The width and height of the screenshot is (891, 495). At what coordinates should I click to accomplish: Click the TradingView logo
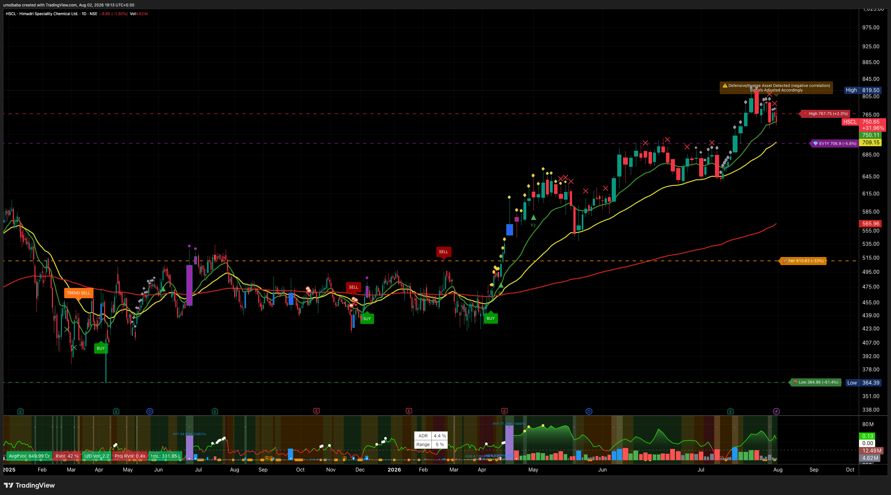click(x=29, y=485)
